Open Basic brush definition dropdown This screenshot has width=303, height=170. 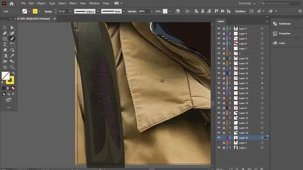coord(124,11)
